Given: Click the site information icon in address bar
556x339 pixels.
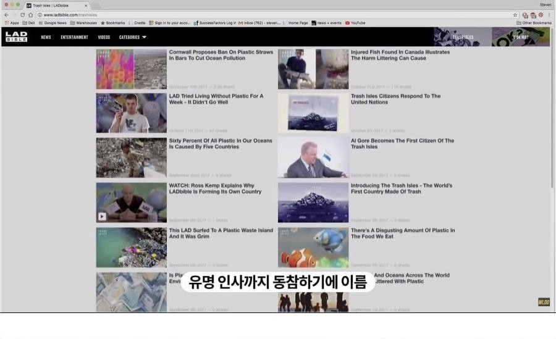Looking at the screenshot, I should pyautogui.click(x=40, y=15).
